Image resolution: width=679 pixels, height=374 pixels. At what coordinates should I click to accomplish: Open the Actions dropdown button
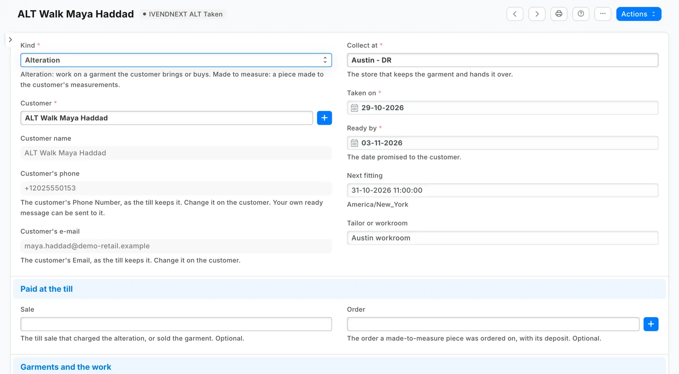(639, 14)
